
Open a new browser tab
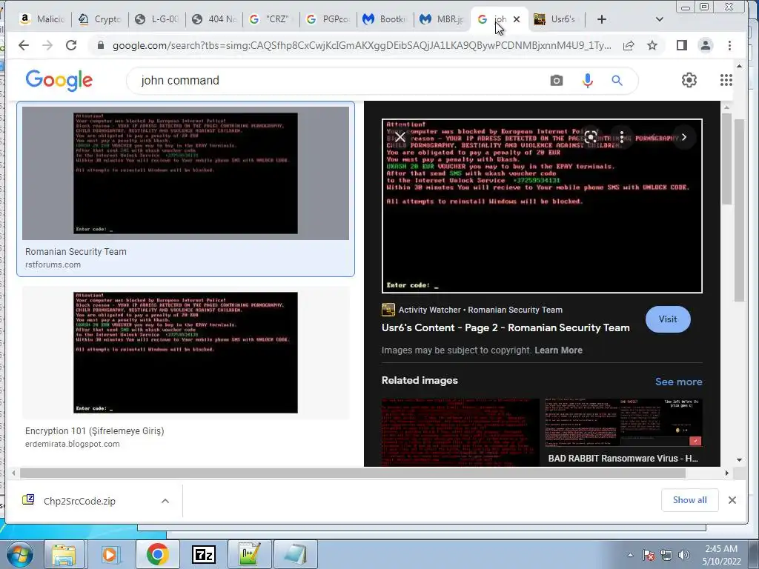[601, 19]
